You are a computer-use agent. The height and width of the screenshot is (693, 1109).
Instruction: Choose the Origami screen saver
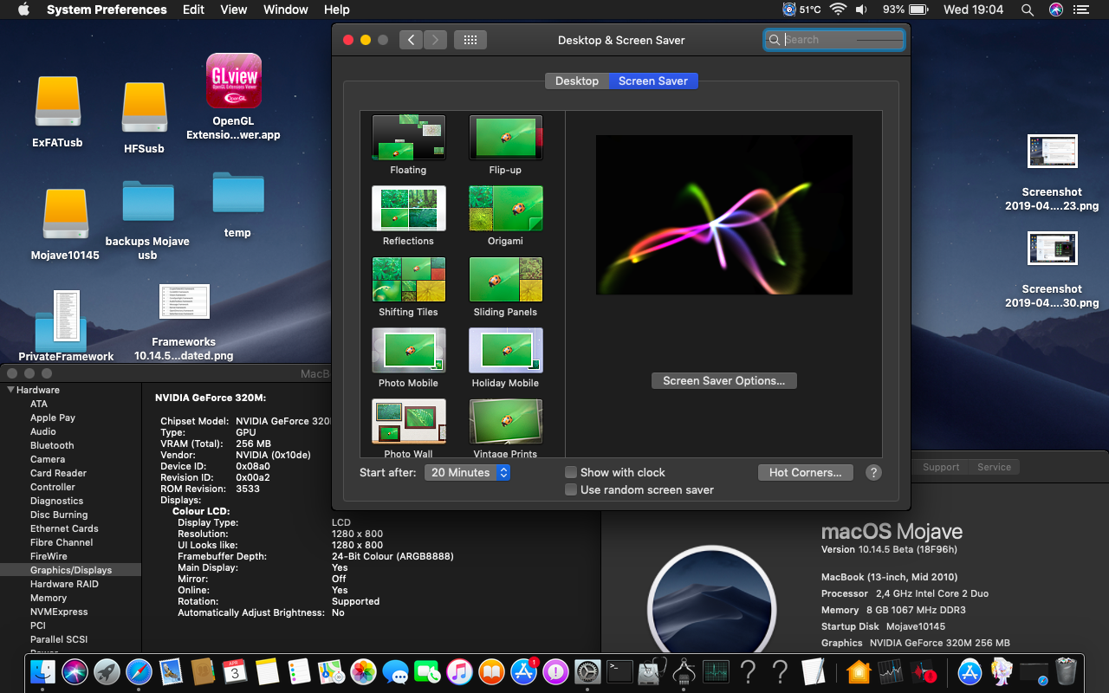click(x=505, y=209)
